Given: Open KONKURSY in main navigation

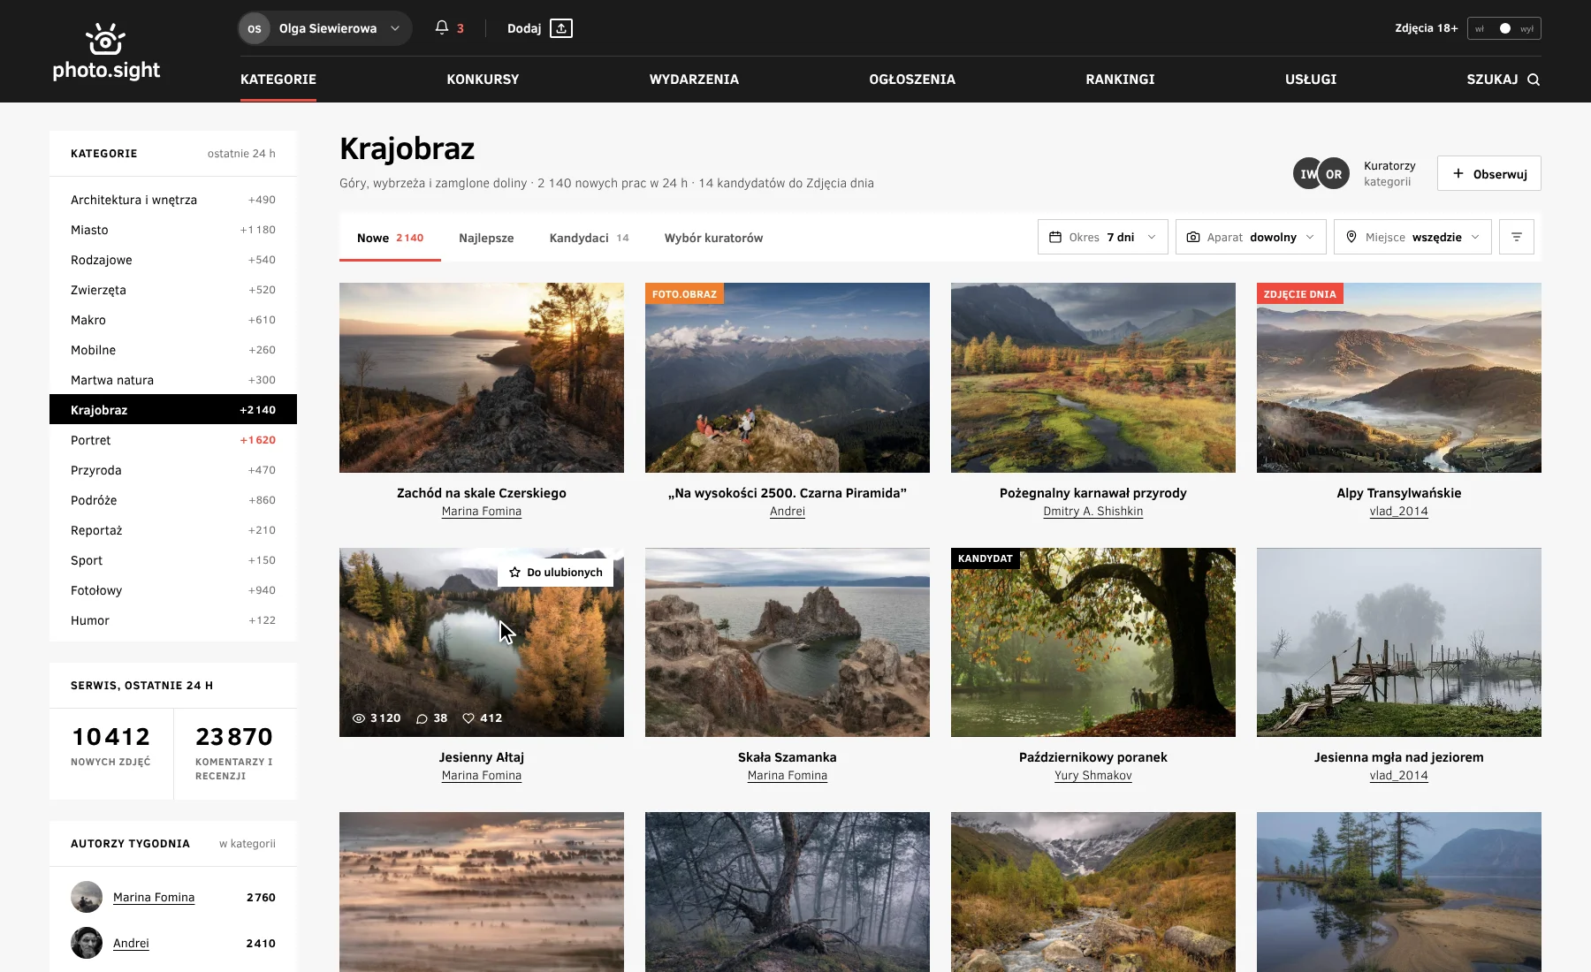Looking at the screenshot, I should (483, 80).
